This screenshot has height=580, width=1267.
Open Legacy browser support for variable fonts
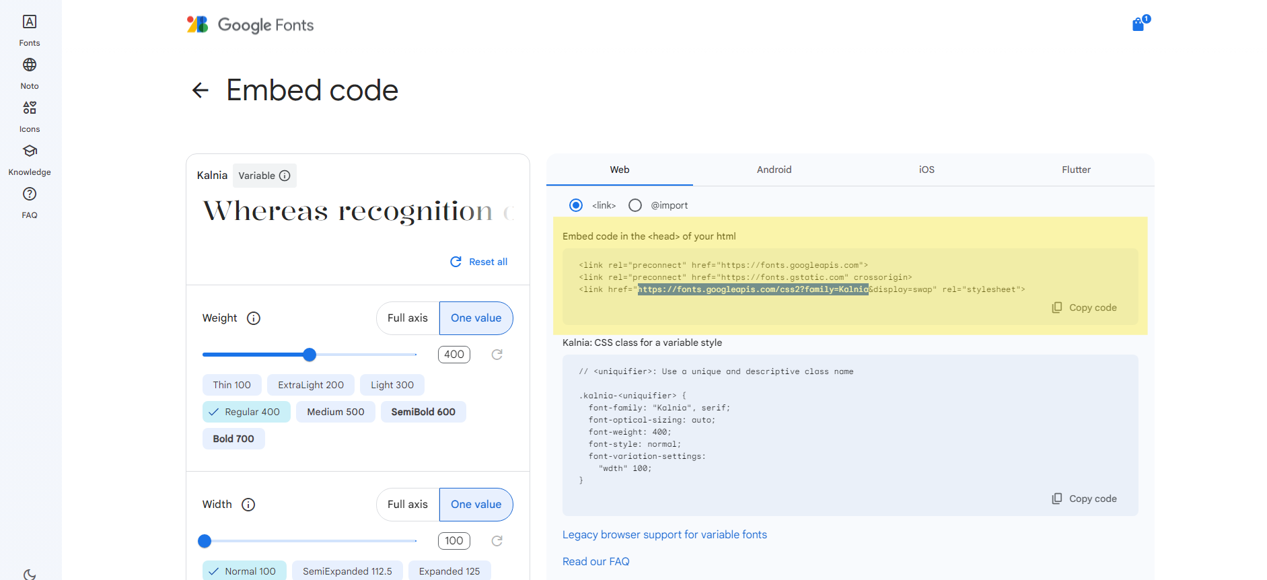coord(665,535)
